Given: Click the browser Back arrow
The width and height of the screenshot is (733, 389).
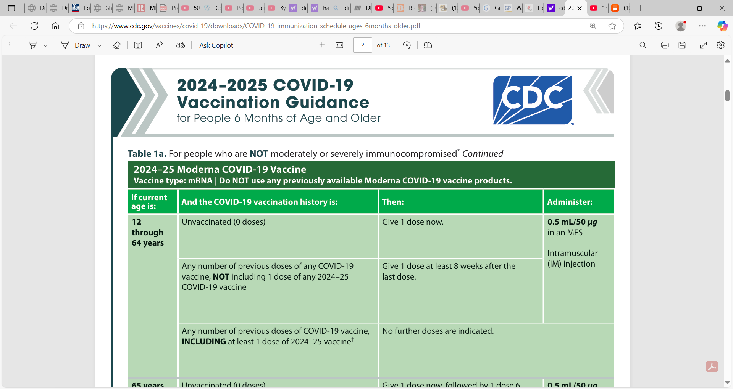Looking at the screenshot, I should [x=13, y=26].
